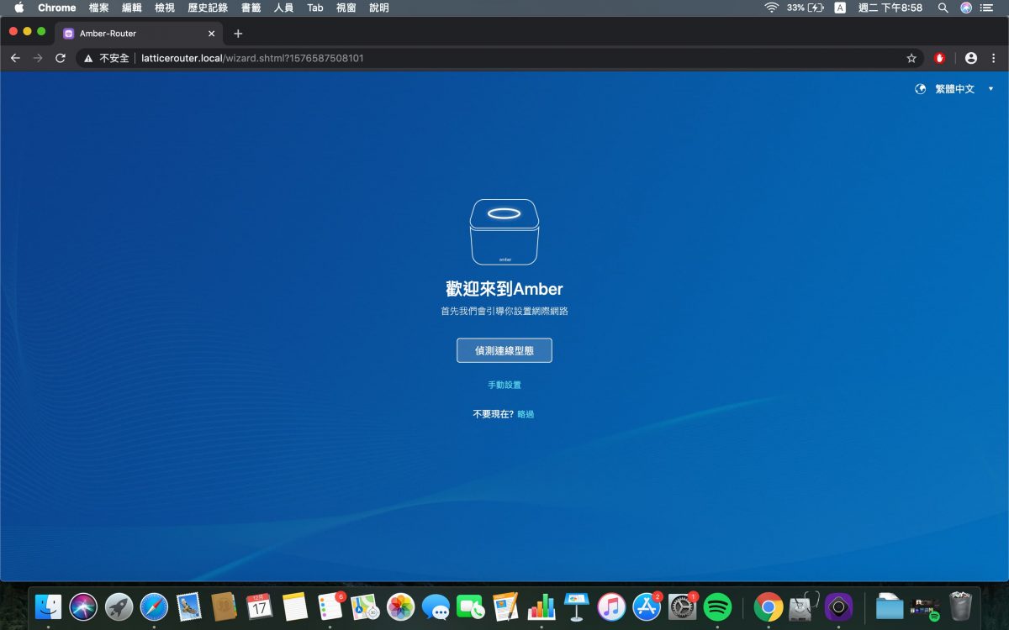Open Reminders from the Dock
1009x630 pixels.
point(330,606)
